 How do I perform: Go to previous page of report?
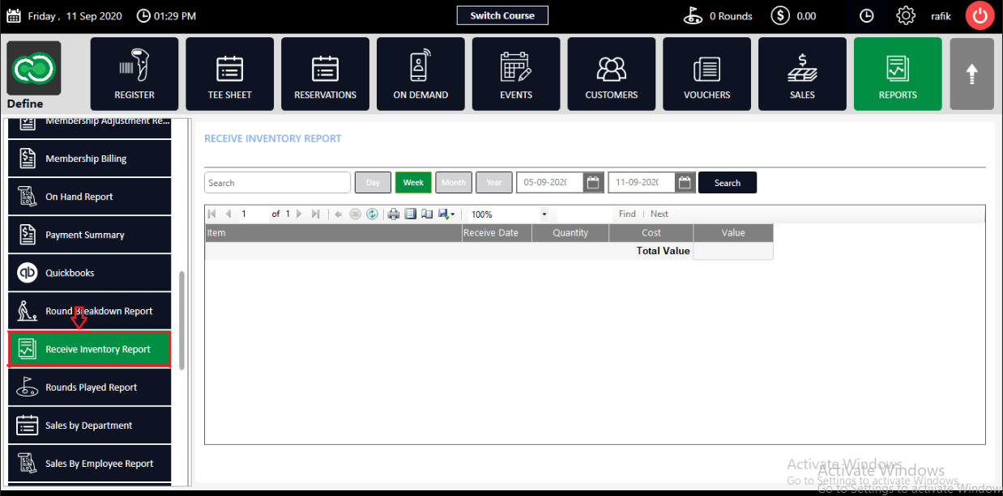pos(228,214)
